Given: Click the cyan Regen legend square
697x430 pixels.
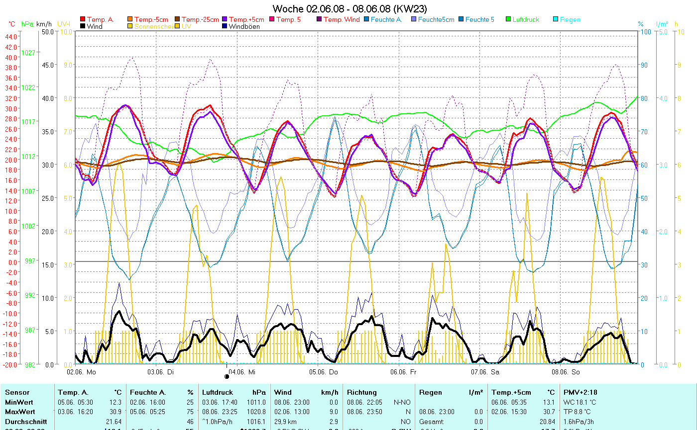Looking at the screenshot, I should click(556, 19).
